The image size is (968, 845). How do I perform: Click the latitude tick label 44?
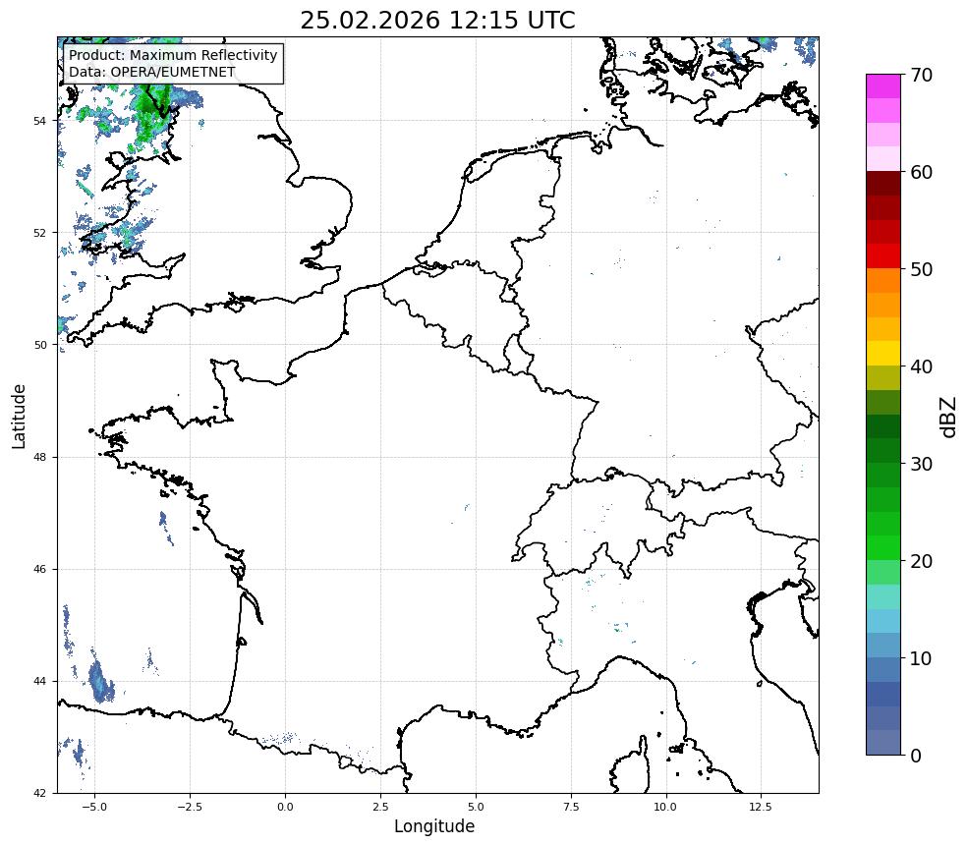[x=40, y=682]
